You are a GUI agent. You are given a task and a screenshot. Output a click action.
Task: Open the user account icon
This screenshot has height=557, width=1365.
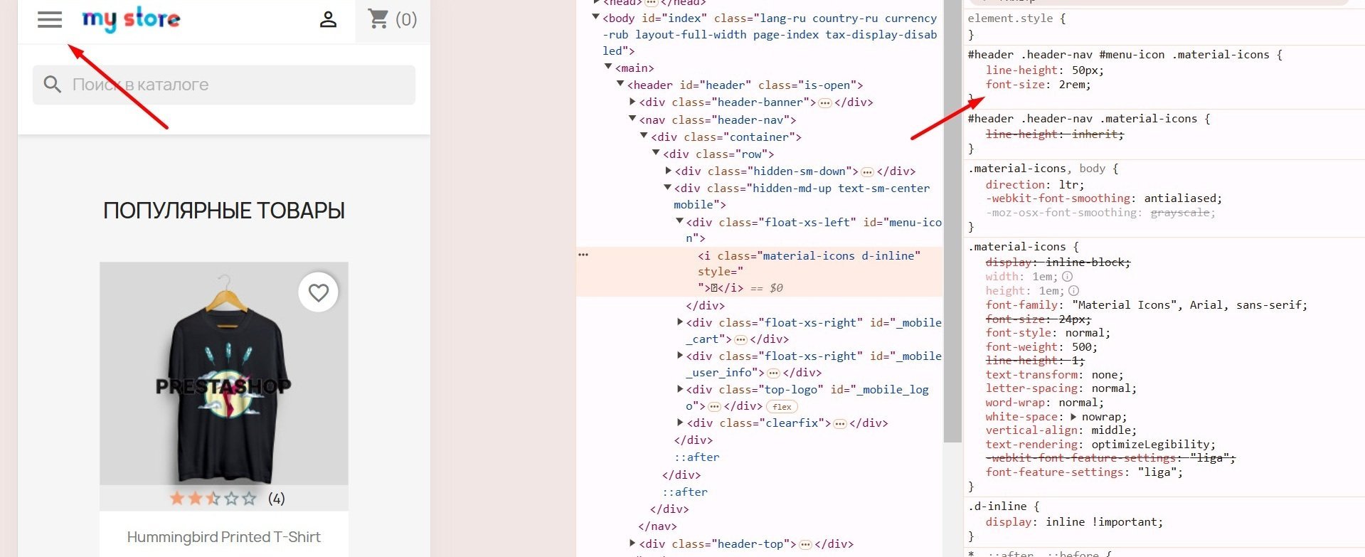(328, 19)
